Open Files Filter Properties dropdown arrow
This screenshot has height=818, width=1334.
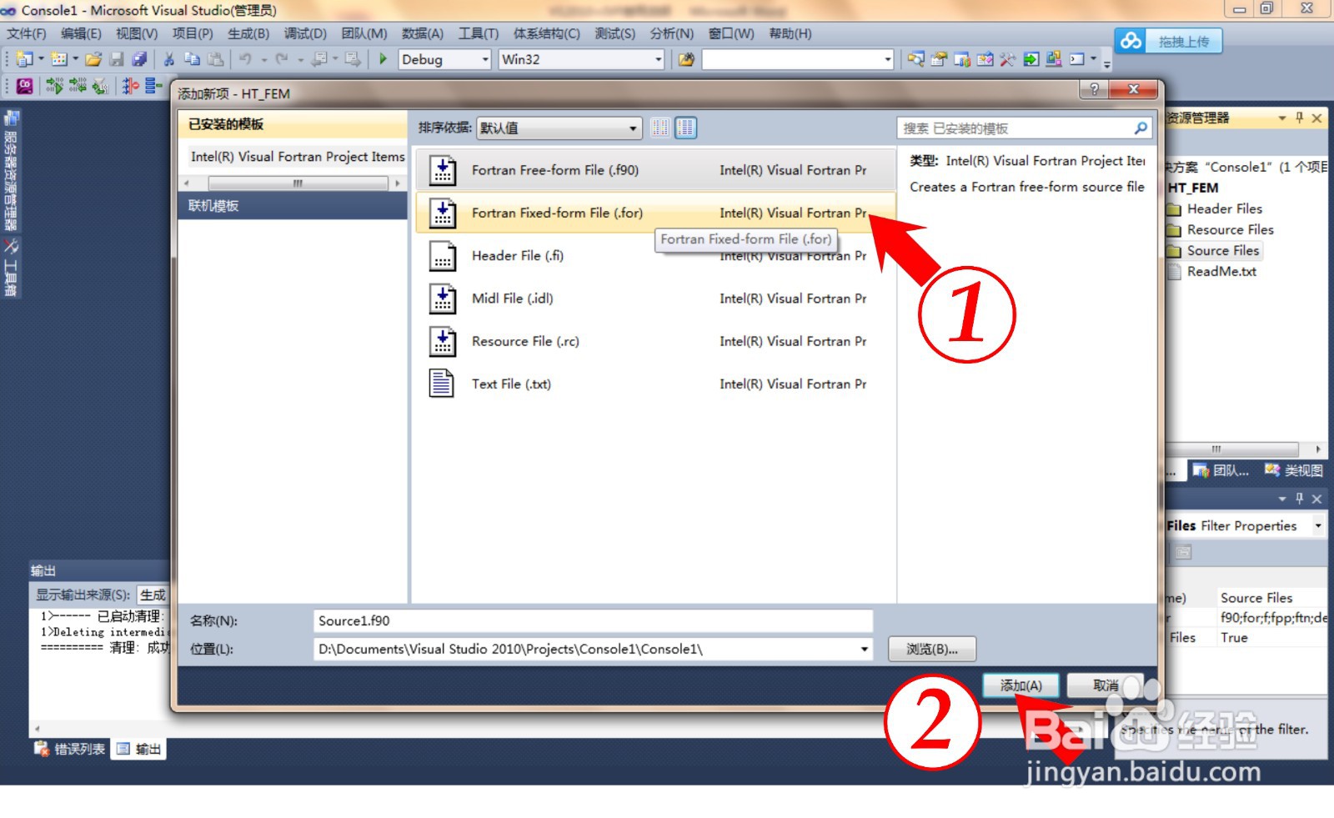click(x=1317, y=525)
